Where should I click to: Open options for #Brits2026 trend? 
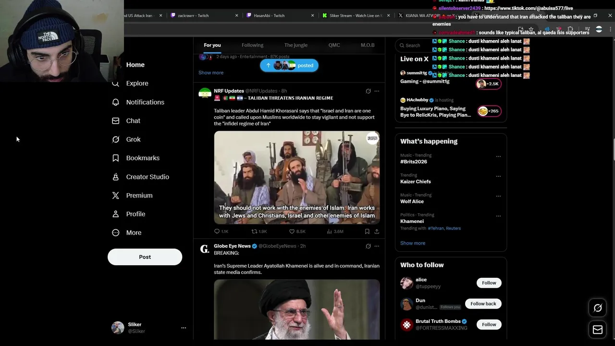click(x=498, y=157)
